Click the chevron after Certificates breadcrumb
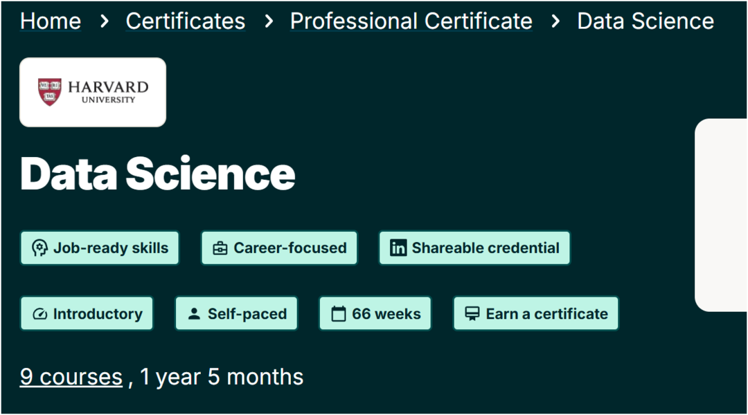The width and height of the screenshot is (748, 415). [x=269, y=21]
